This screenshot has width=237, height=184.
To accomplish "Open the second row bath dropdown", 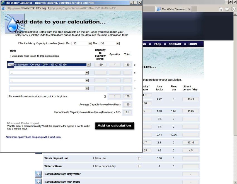I will point(87,73).
